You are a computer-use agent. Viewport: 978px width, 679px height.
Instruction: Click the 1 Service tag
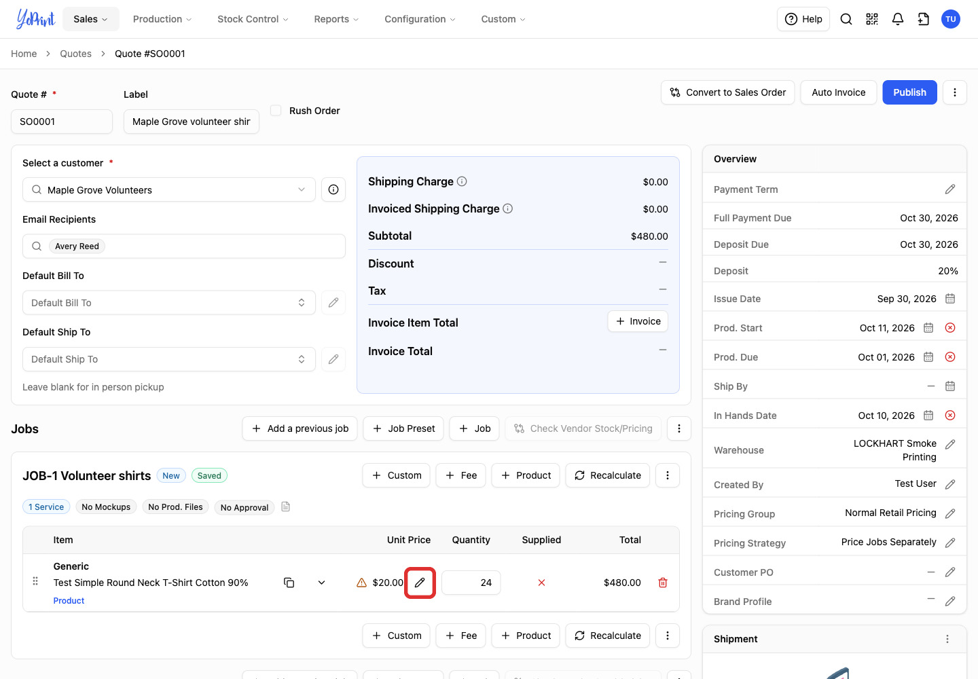[x=46, y=507]
